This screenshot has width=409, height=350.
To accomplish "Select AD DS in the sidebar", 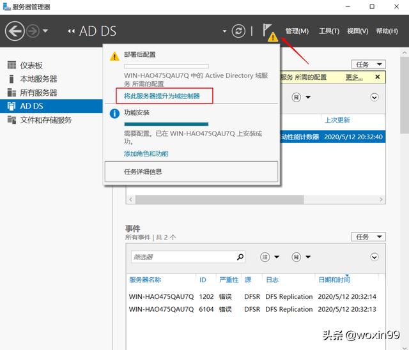I will tap(51, 106).
